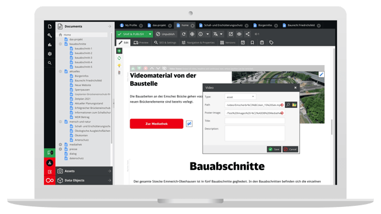Image resolution: width=381 pixels, height=214 pixels.
Task: Open the schedule calendar tab icon
Action: 243,43
